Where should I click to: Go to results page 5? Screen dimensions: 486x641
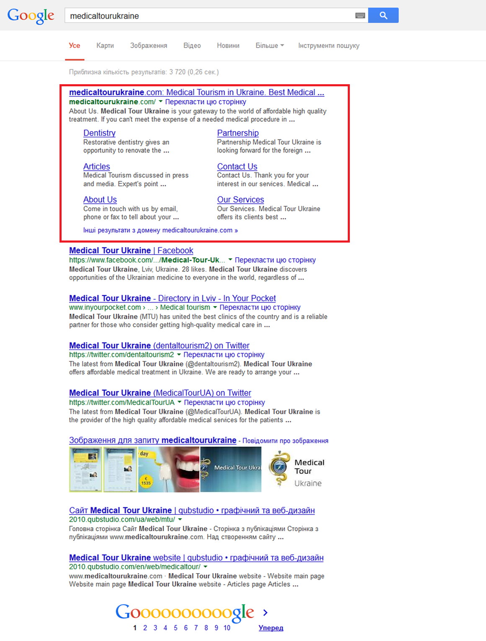pos(176,628)
